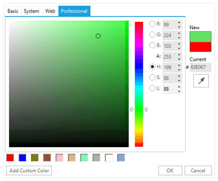Increase the S value with up arrow
This screenshot has width=218, height=181.
click(179, 76)
